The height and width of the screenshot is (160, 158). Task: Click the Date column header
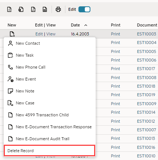click(x=75, y=25)
